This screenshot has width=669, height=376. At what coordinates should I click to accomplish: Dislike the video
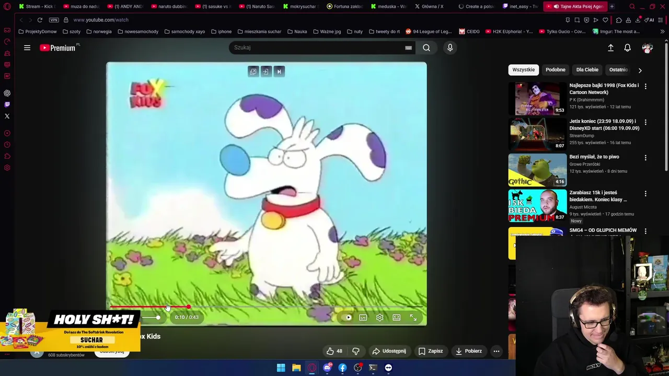pyautogui.click(x=356, y=351)
